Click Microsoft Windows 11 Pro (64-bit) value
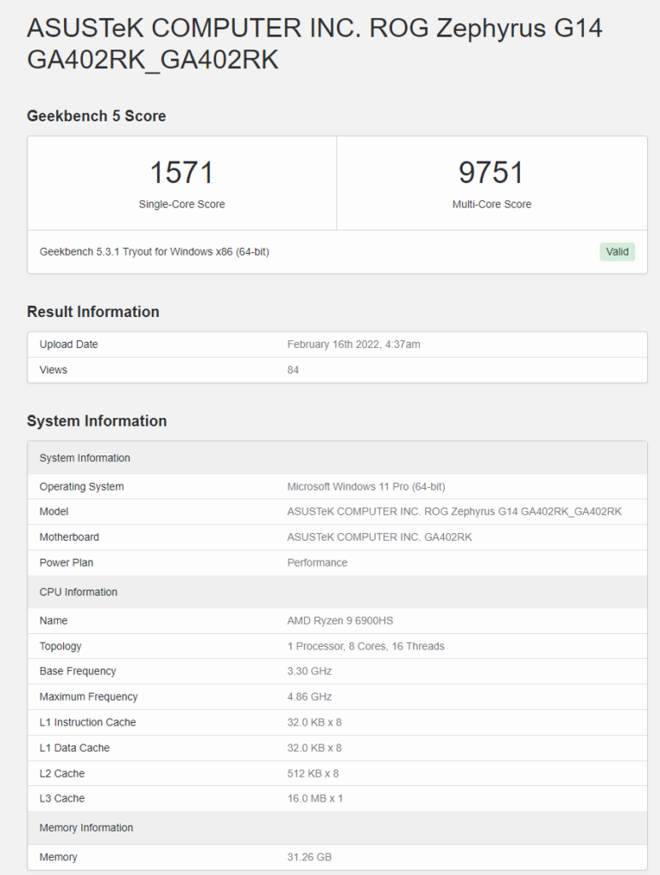 click(366, 486)
